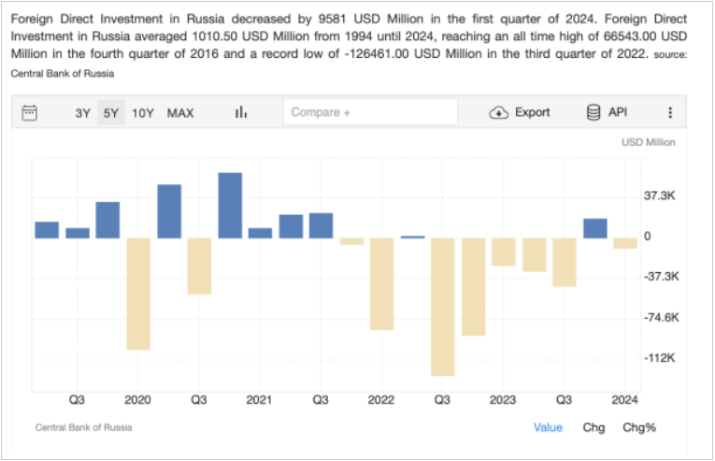715x461 pixels.
Task: Switch chart to Chg view
Action: [593, 427]
